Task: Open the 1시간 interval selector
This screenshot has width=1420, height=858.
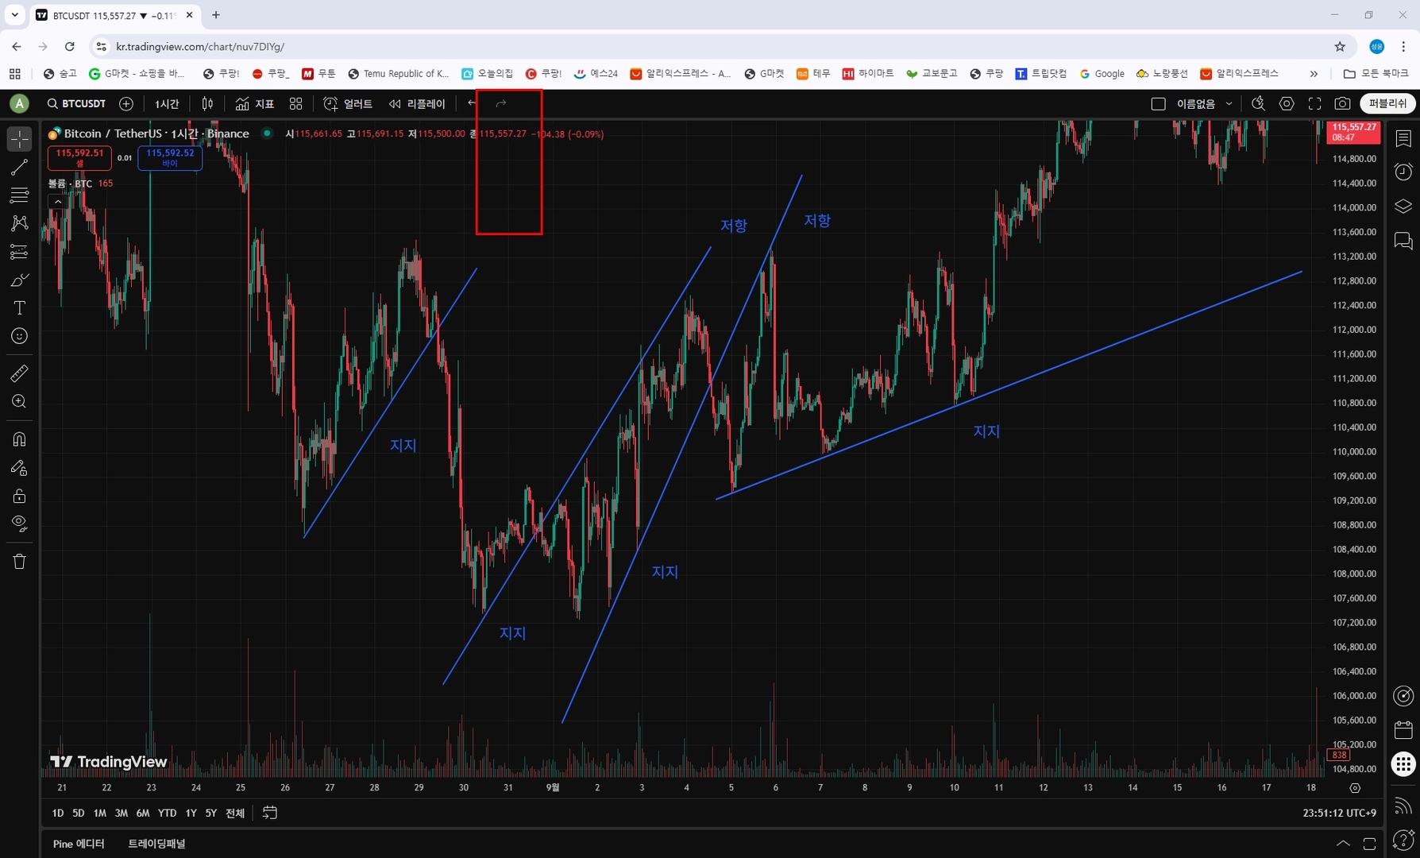Action: tap(167, 103)
